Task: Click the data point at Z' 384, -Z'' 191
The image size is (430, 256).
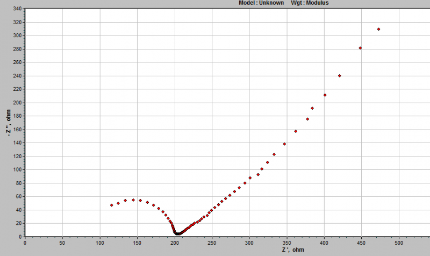Action: point(312,109)
